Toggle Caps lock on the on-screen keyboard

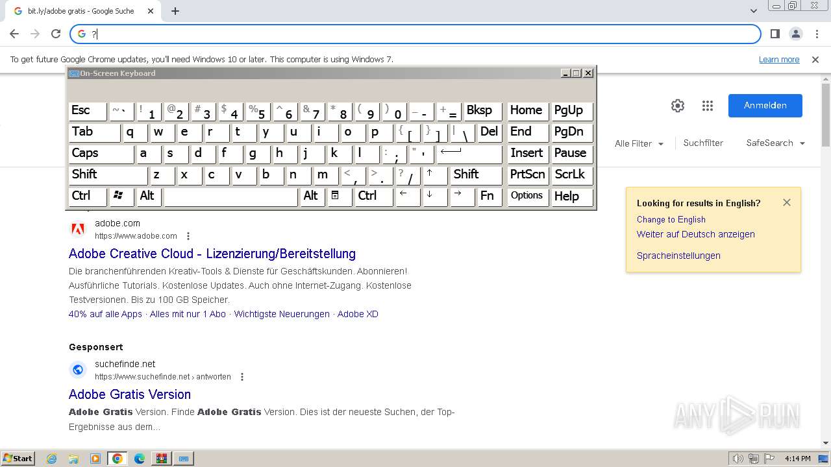(x=101, y=154)
